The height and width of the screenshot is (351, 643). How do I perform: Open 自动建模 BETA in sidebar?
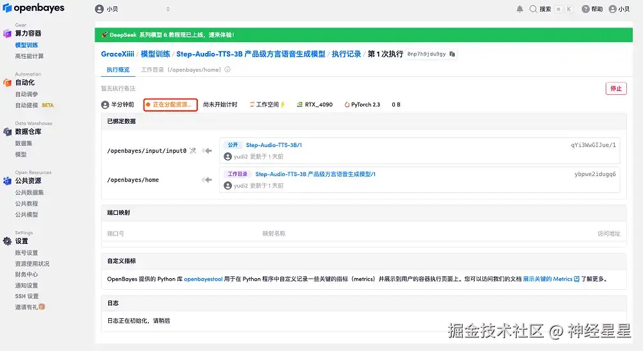(x=34, y=105)
